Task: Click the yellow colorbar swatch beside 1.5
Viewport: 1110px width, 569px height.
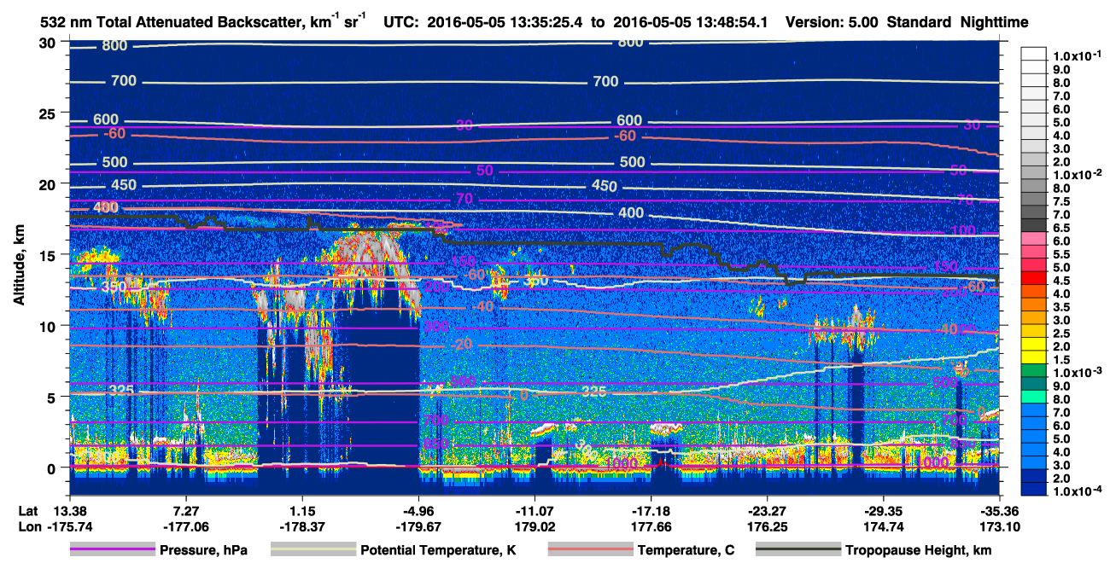Action: 1034,359
